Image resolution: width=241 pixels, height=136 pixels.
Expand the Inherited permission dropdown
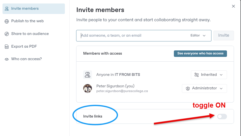pyautogui.click(x=209, y=75)
